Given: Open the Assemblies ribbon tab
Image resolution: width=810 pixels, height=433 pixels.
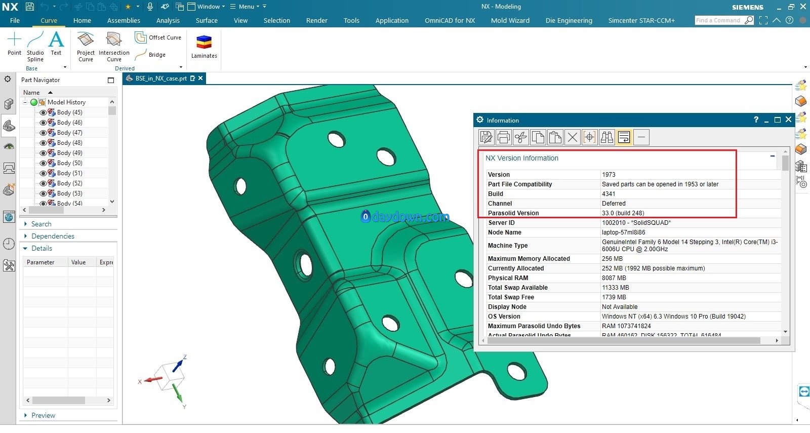Looking at the screenshot, I should (124, 21).
